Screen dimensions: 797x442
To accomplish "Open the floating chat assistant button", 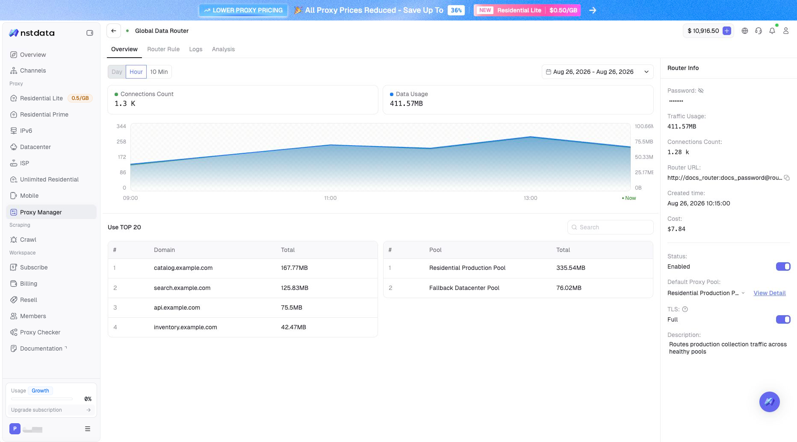I will (x=769, y=402).
